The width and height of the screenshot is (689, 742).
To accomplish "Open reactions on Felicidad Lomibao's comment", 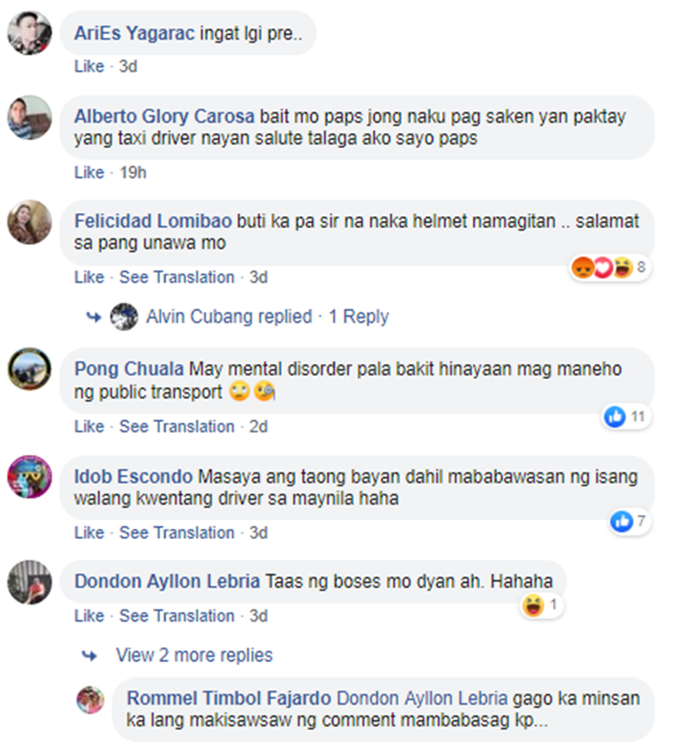I will [609, 268].
